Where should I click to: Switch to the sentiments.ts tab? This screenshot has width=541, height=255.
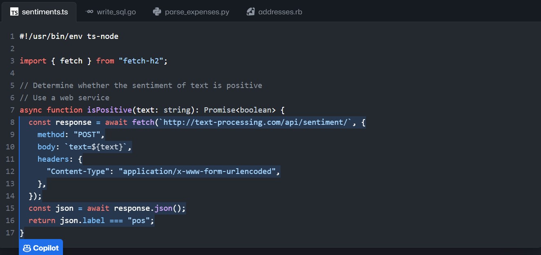[39, 12]
